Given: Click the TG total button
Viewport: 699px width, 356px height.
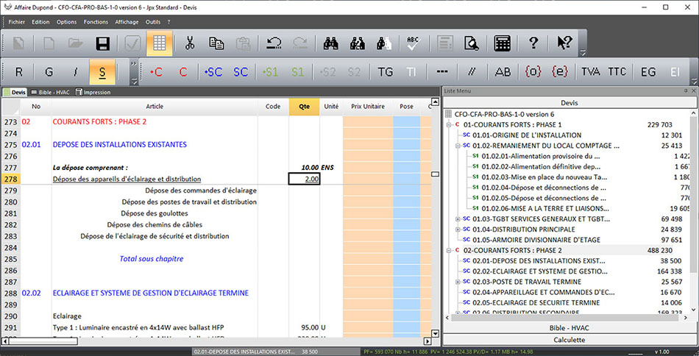Looking at the screenshot, I should point(385,72).
